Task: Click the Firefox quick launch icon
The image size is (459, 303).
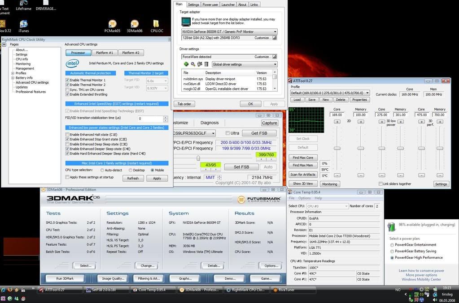Action: (10, 290)
